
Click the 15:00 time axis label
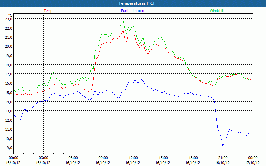point(163,158)
